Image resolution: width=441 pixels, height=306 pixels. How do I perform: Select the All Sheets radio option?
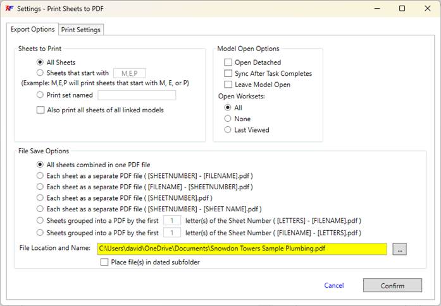click(40, 62)
